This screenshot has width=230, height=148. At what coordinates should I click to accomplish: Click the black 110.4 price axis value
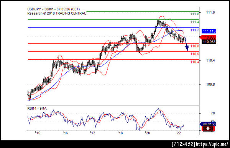(x=210, y=60)
